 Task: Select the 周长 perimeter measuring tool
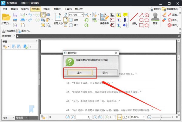pos(173,20)
